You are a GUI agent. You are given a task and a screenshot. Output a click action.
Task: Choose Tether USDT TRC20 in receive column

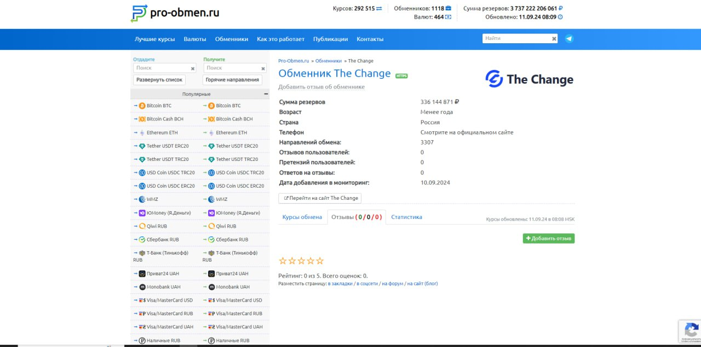(x=237, y=159)
